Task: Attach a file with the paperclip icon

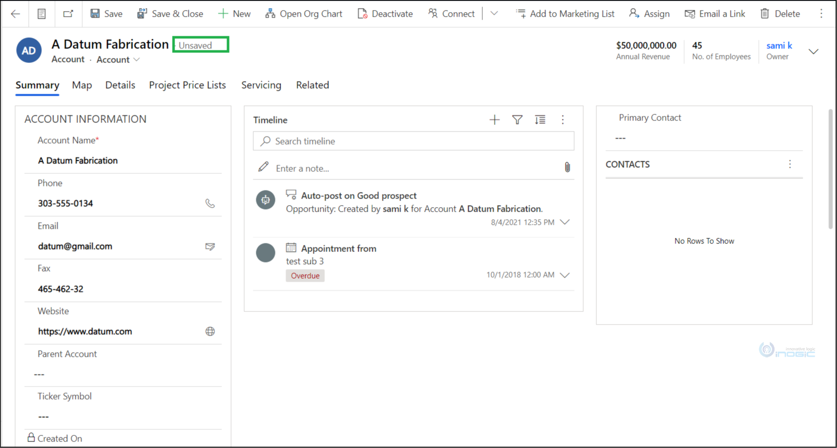Action: pyautogui.click(x=568, y=167)
